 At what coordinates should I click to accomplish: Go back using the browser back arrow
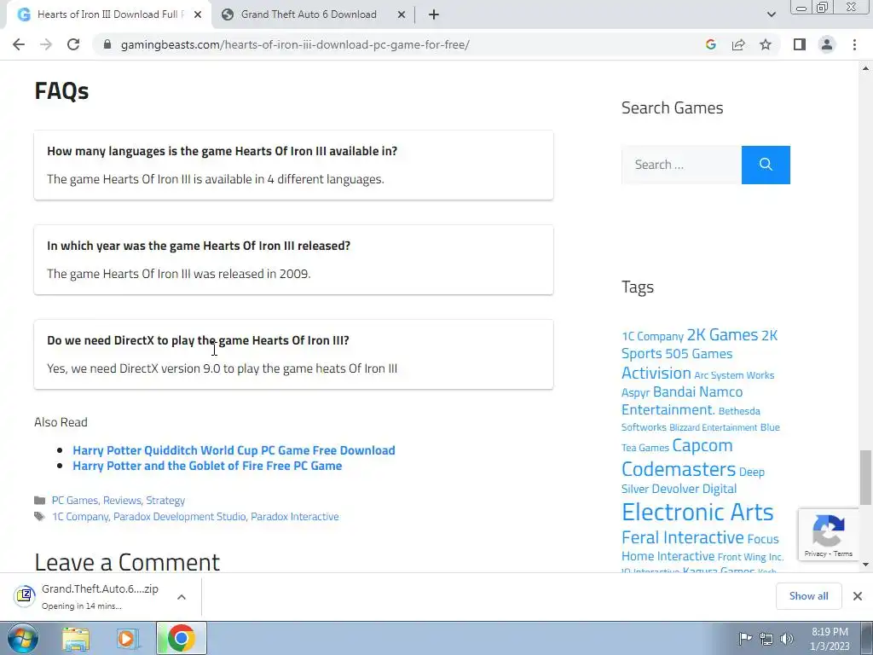click(19, 44)
